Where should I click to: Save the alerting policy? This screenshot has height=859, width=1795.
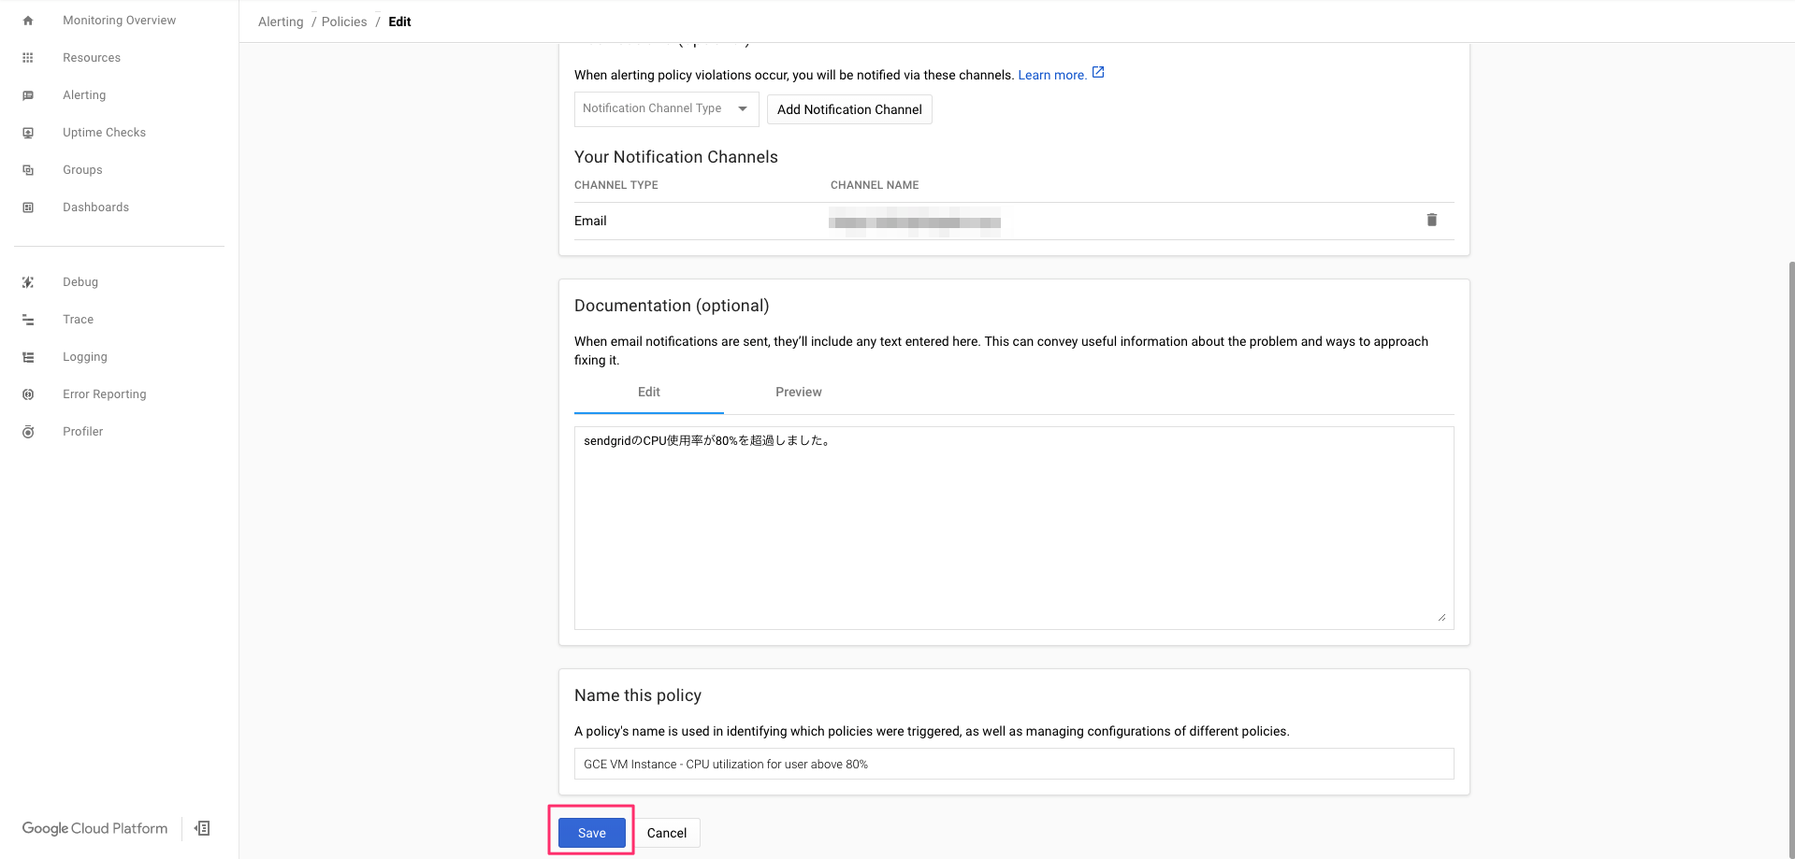[x=590, y=832]
